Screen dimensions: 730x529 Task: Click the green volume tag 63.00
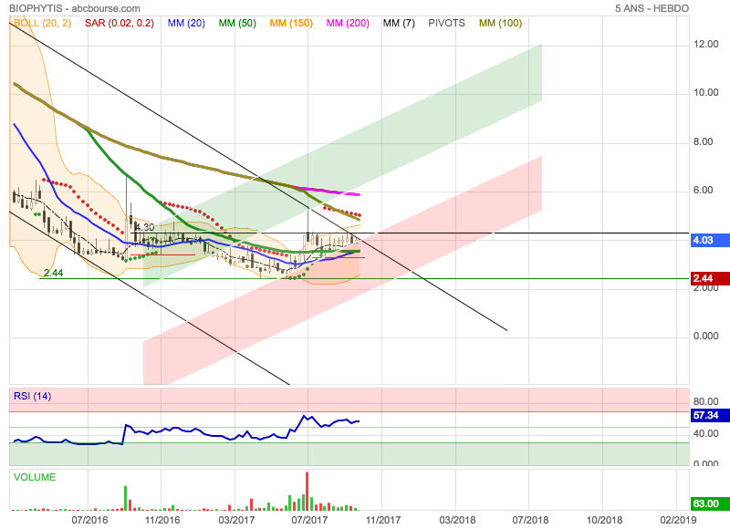pos(710,503)
